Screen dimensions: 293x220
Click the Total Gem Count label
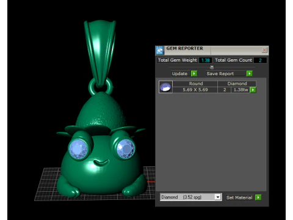pos(234,61)
